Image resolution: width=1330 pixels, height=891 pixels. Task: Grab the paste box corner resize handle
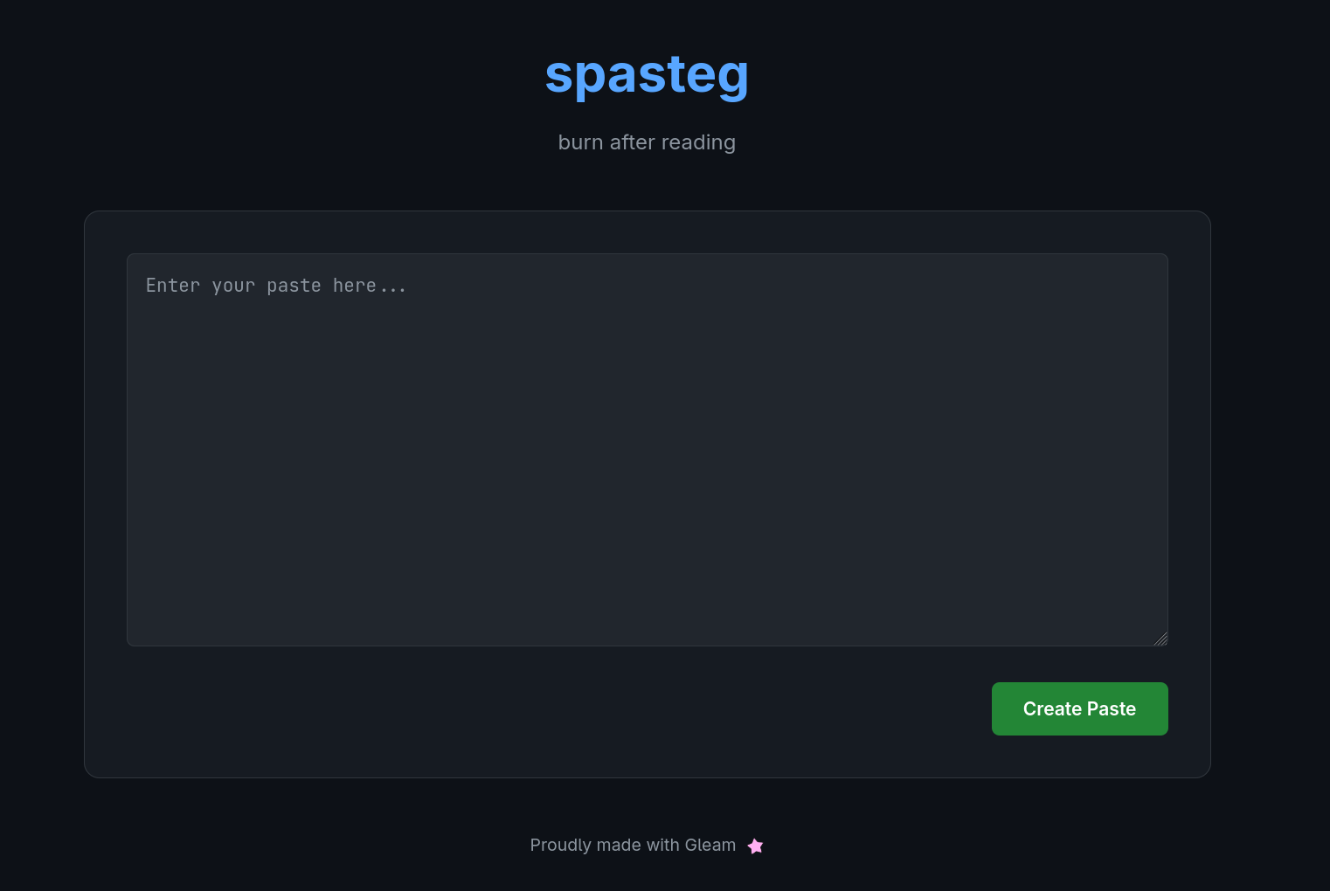click(x=1160, y=639)
